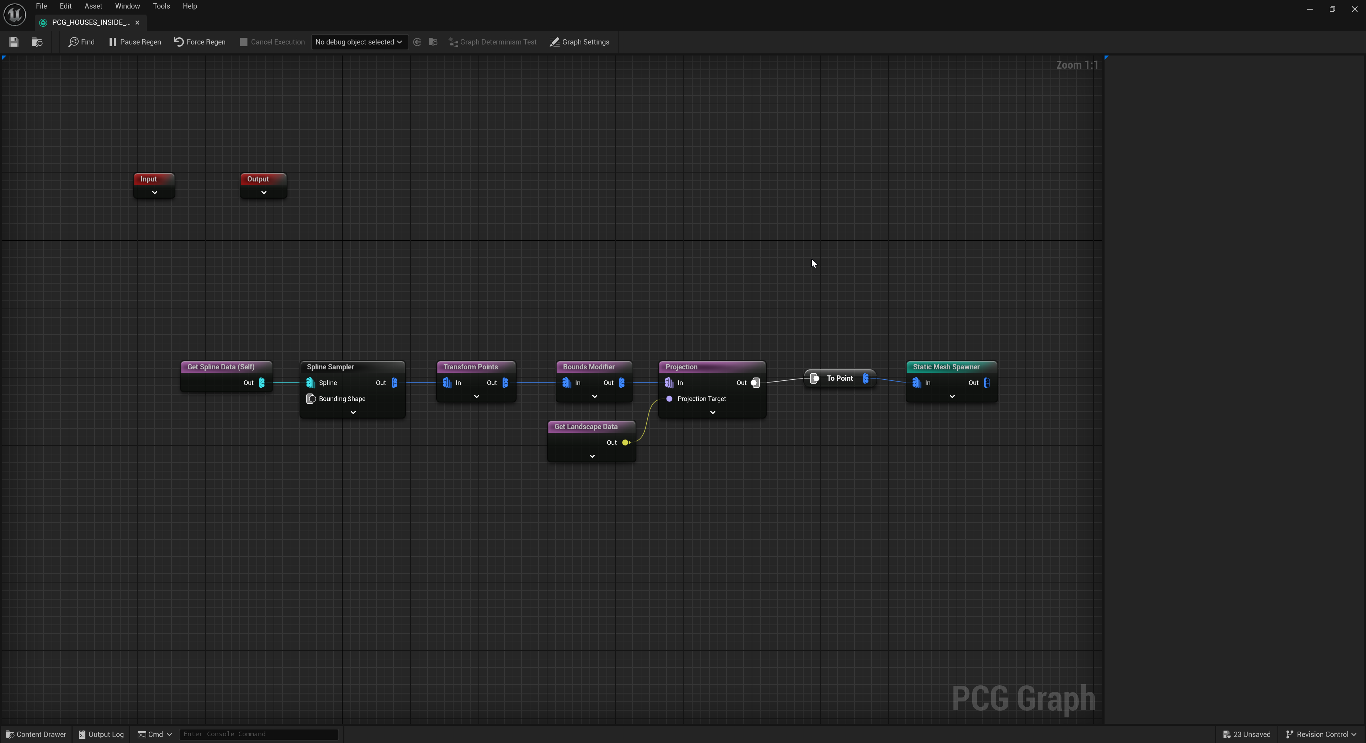
Task: Browse to asset in Content Browser
Action: click(37, 42)
